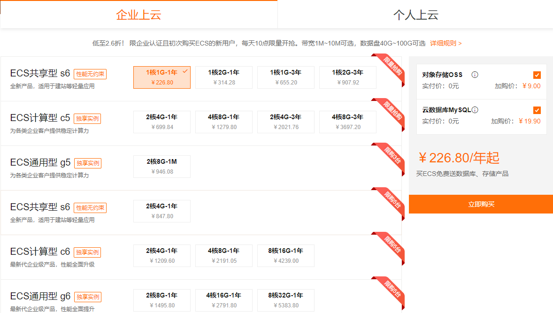Click 买ECS免费送数据库、存储产品 text
553x313 pixels.
pos(462,174)
